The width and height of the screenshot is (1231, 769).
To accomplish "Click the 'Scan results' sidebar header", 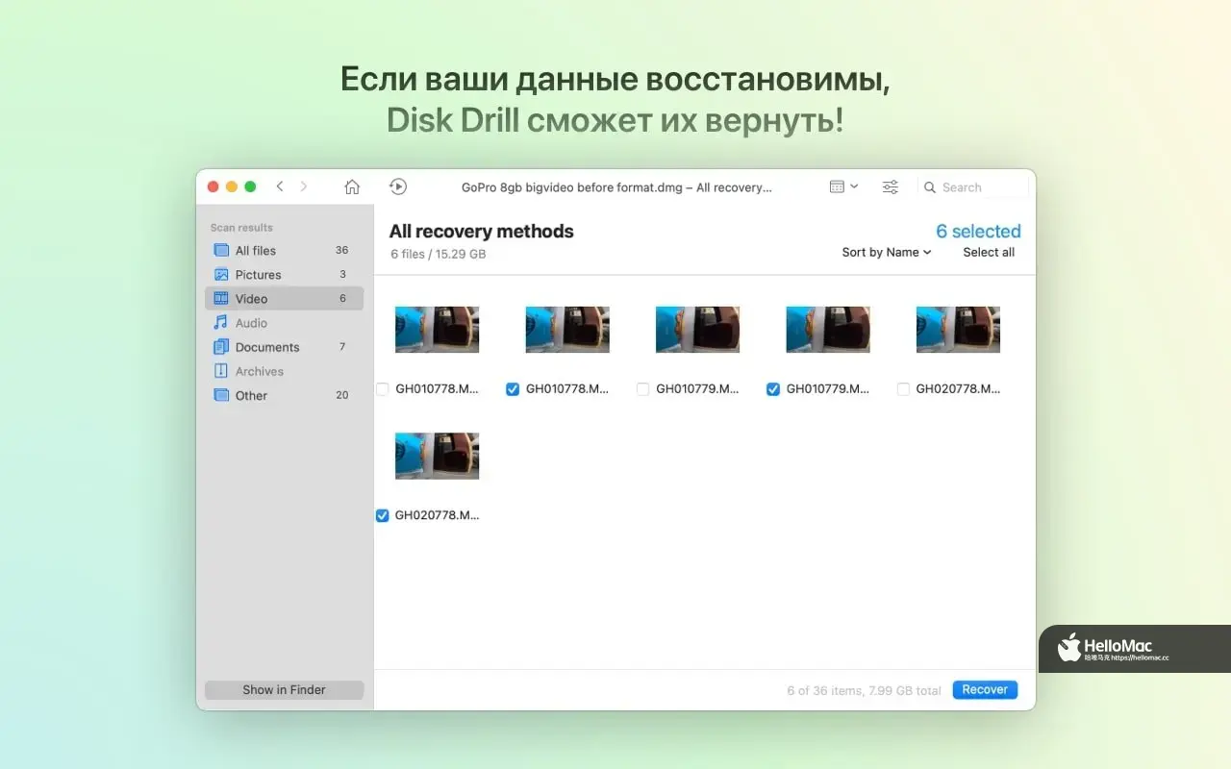I will 241,228.
